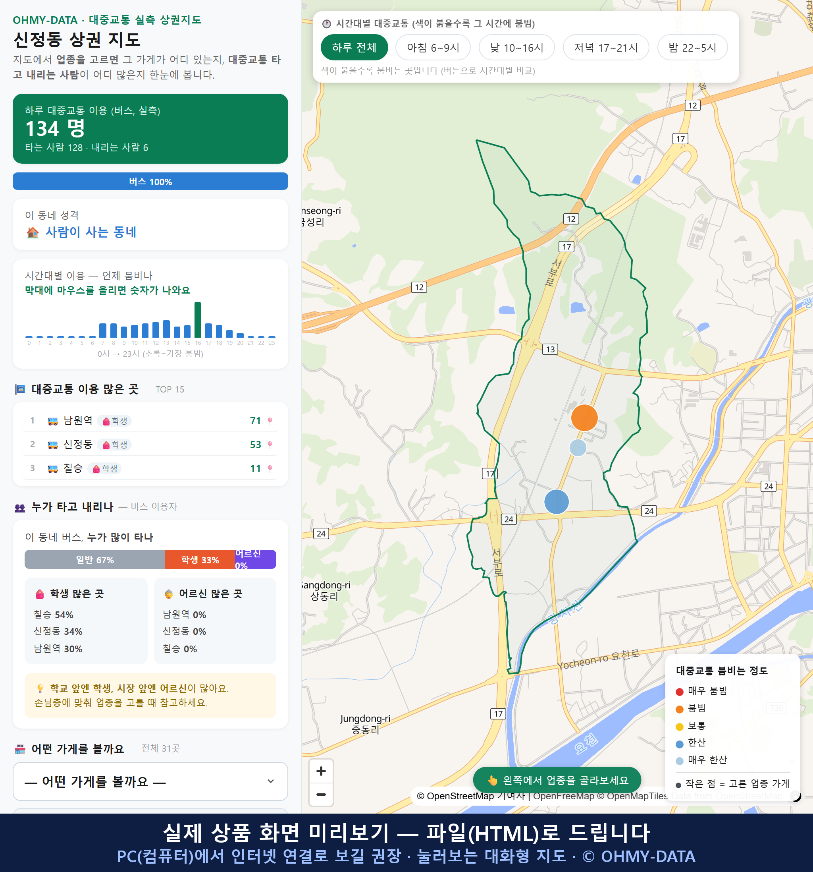813x872 pixels.
Task: Click the people icon by 누가 타고 내리나
Action: 20,508
